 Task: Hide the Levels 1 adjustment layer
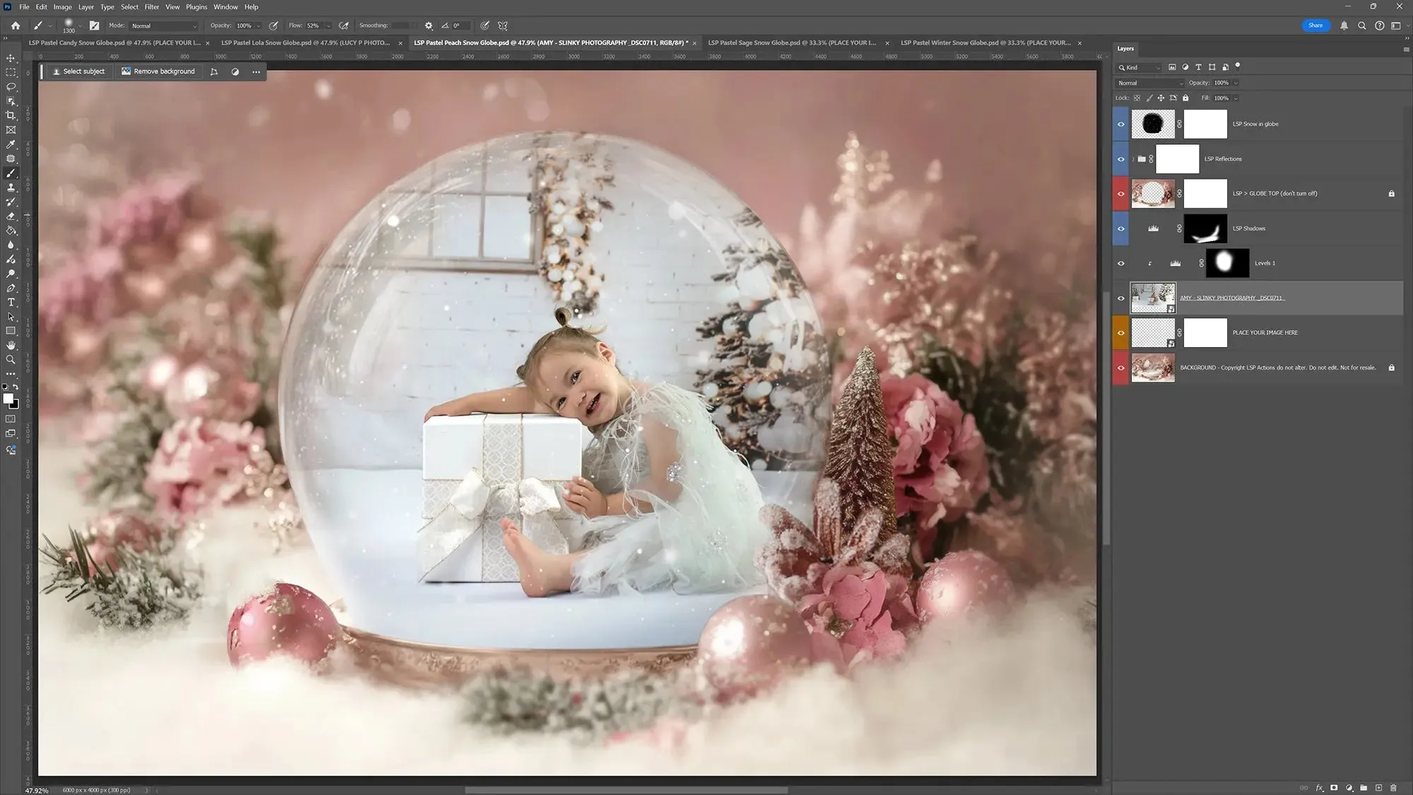(x=1121, y=263)
